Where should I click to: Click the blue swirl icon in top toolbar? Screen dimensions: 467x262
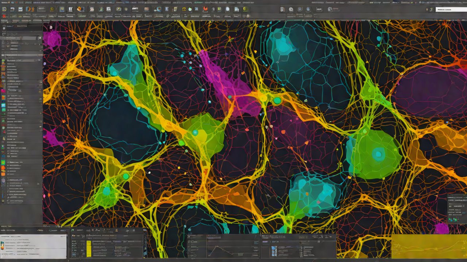point(158,9)
